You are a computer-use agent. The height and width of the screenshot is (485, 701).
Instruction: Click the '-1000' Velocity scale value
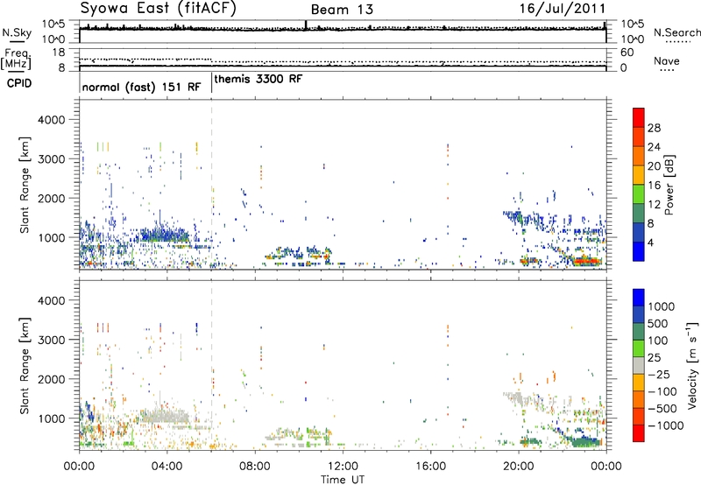click(665, 425)
